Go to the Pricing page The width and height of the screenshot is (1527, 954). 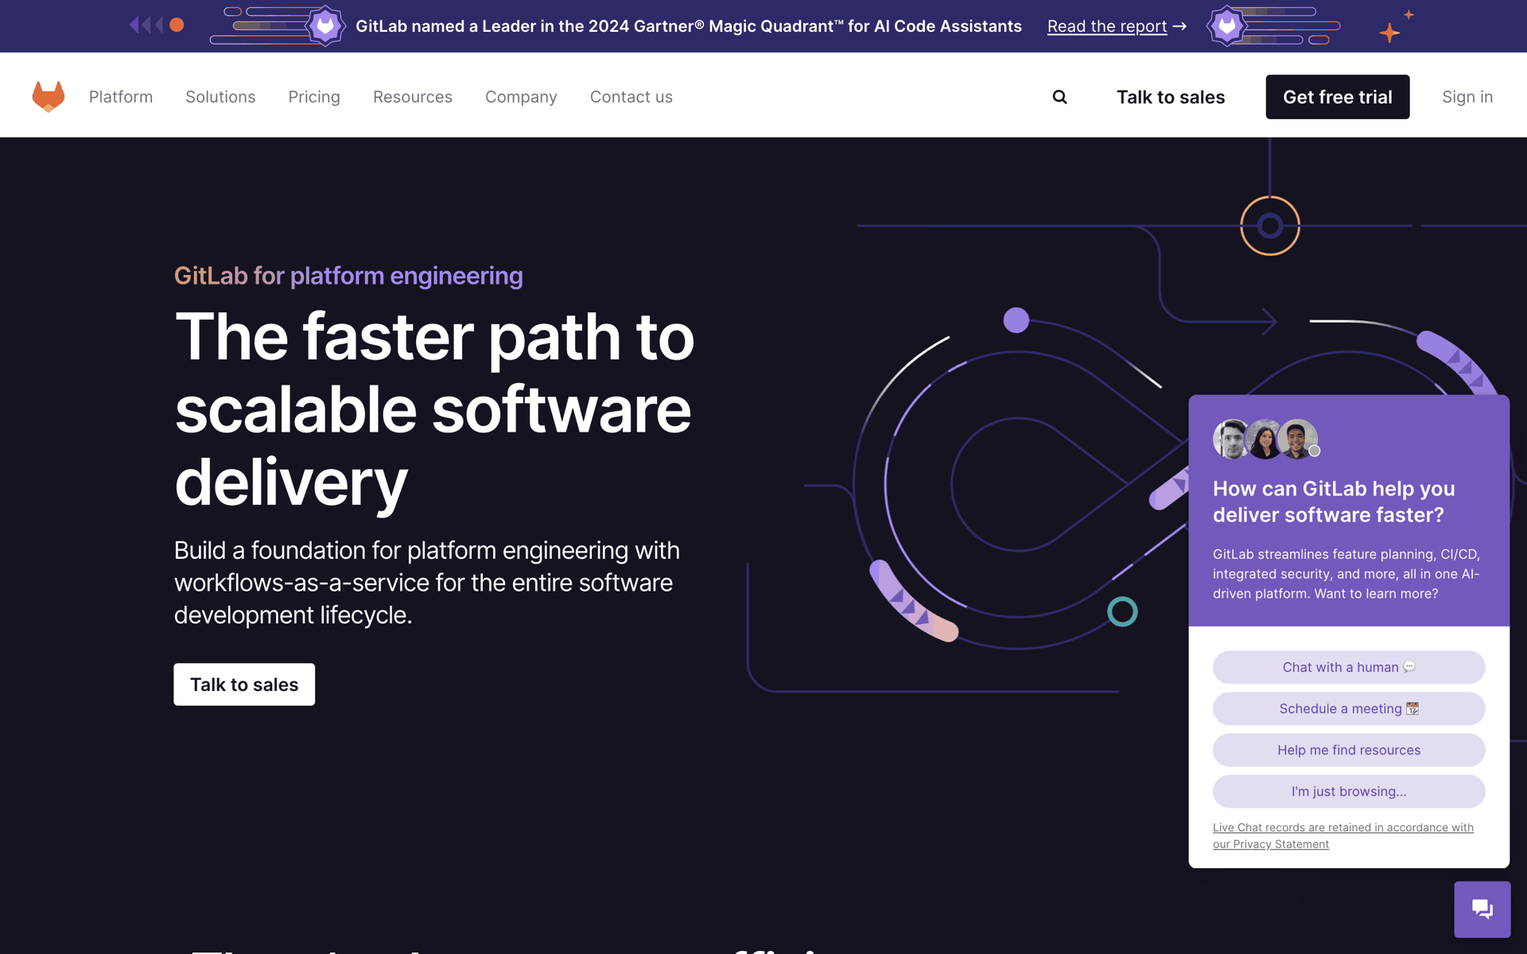(x=314, y=97)
